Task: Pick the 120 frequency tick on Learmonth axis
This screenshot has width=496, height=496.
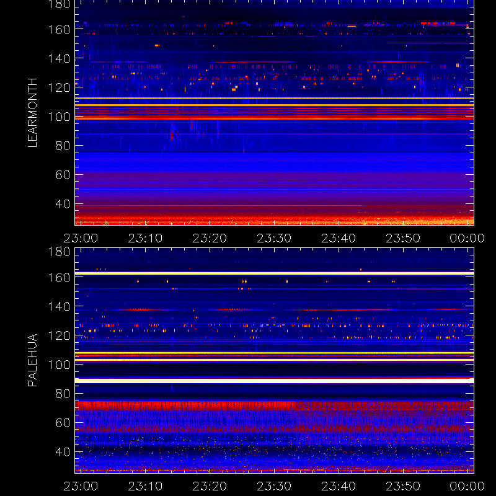Action: (x=59, y=87)
